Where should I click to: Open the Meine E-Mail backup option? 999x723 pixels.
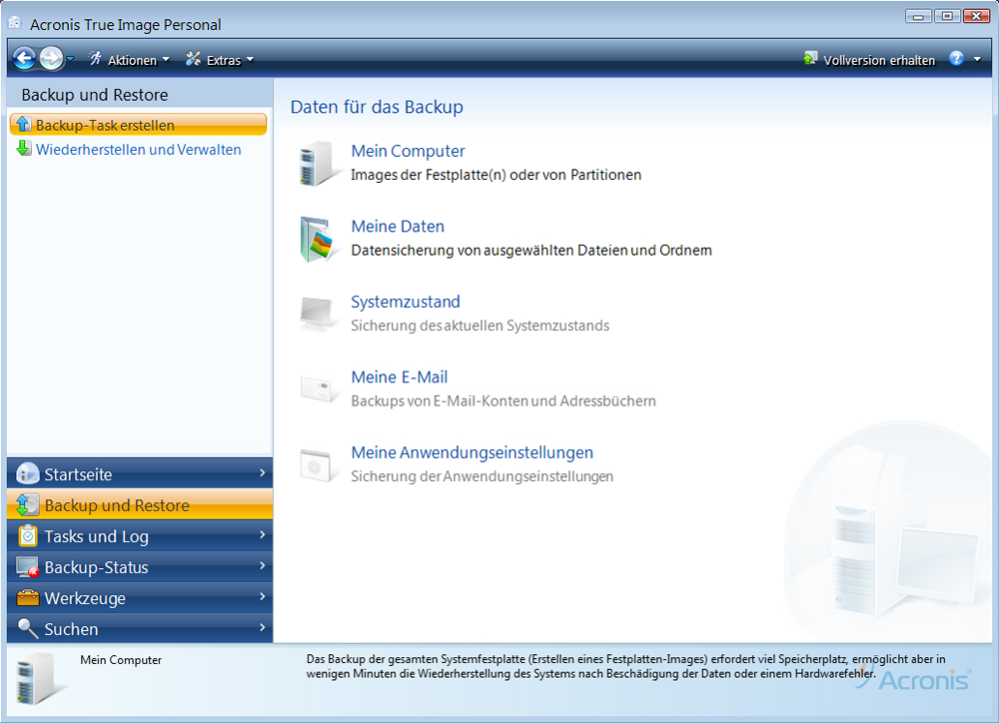point(400,377)
